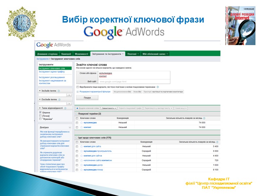Image resolution: width=262 pixels, height=196 pixels.
Task: Check the [Точна] match type
Action: 40,116
